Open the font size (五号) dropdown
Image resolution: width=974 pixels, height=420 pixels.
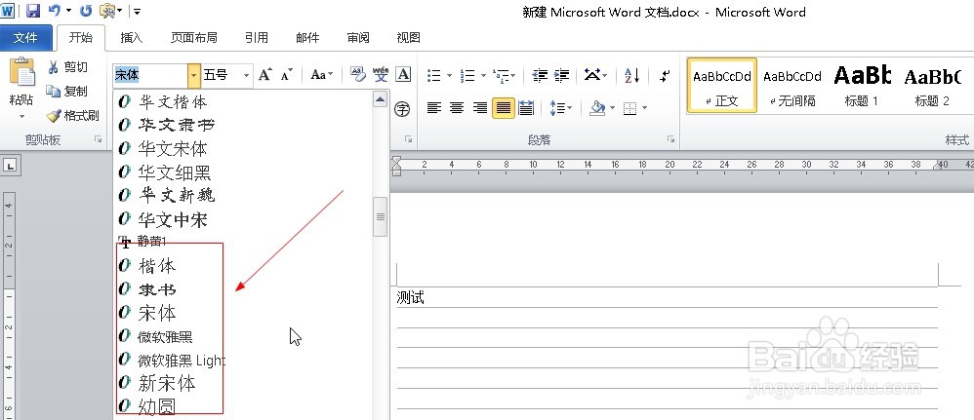point(247,76)
